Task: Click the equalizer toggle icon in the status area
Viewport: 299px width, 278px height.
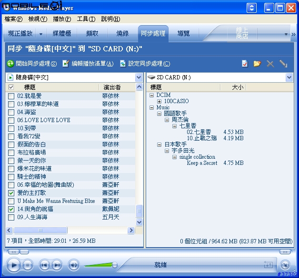Action: pos(269,265)
